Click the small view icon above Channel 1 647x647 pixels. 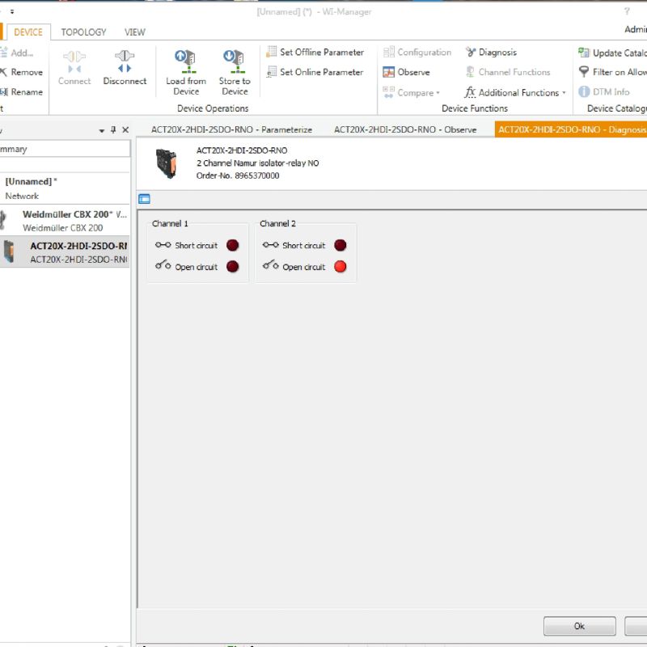(x=144, y=199)
